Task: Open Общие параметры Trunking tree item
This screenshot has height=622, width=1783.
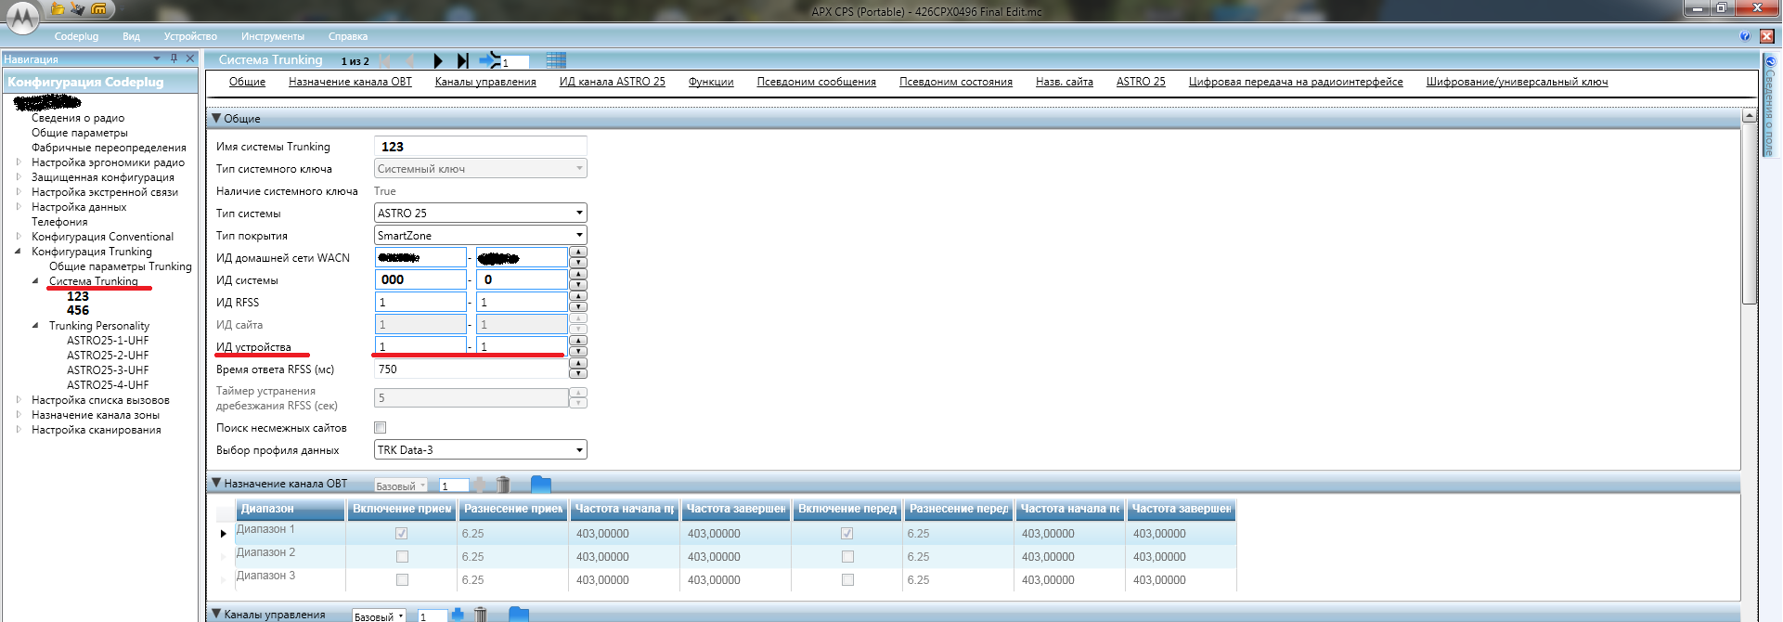Action: pos(121,266)
